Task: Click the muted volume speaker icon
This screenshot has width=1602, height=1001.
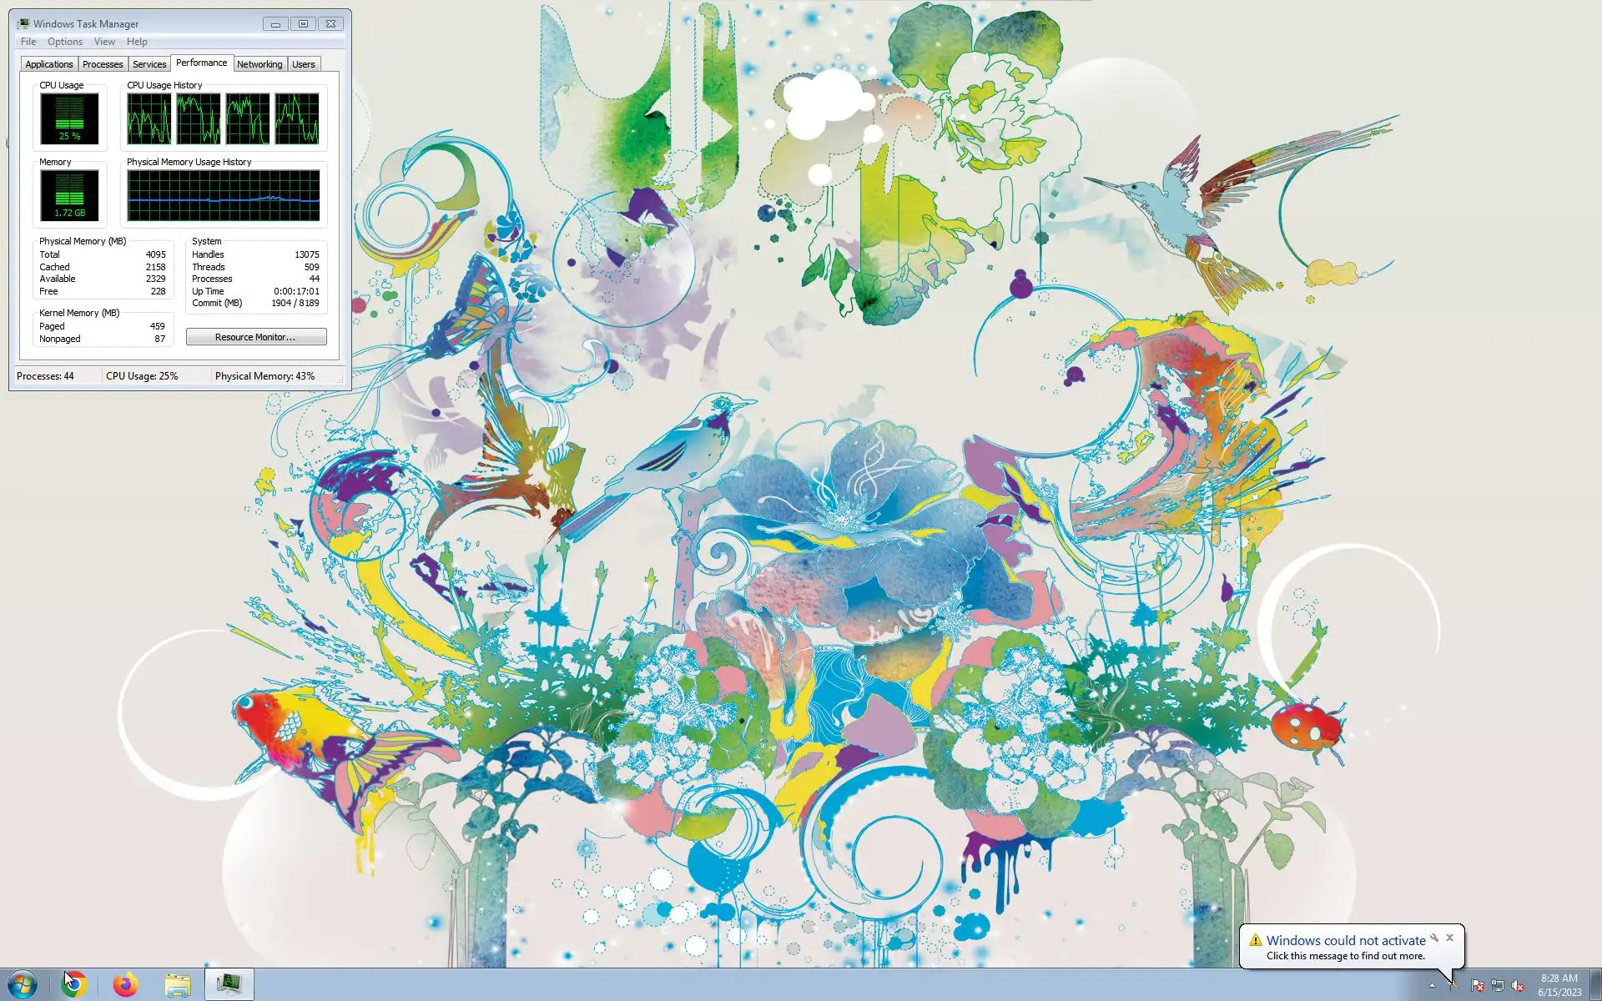Action: pyautogui.click(x=1518, y=986)
